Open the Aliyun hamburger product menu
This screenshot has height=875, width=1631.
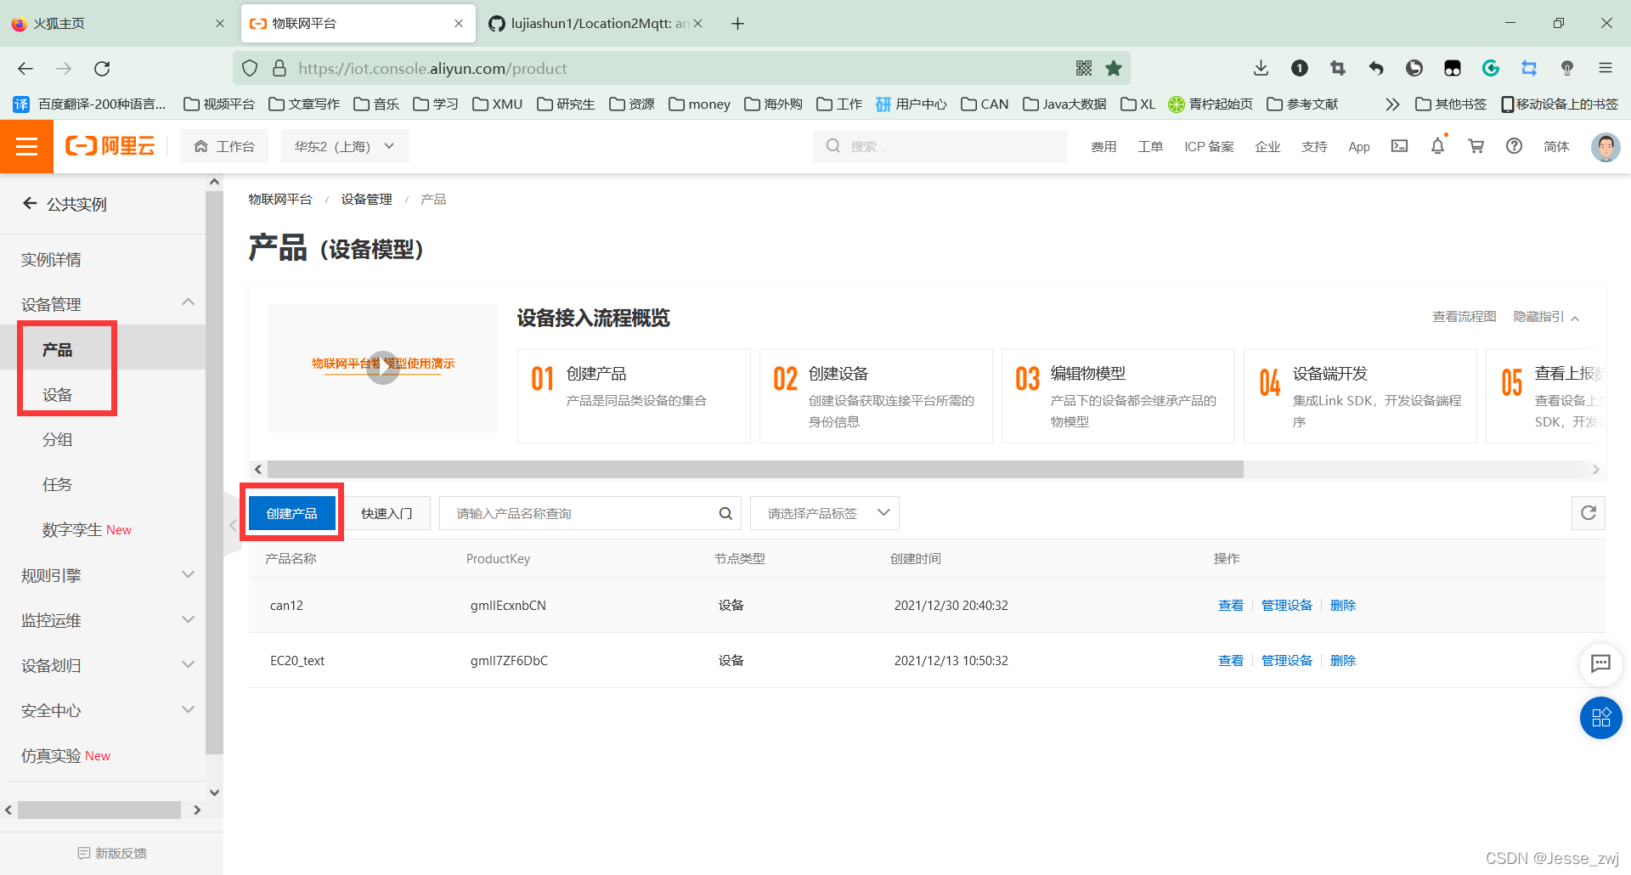click(x=27, y=146)
